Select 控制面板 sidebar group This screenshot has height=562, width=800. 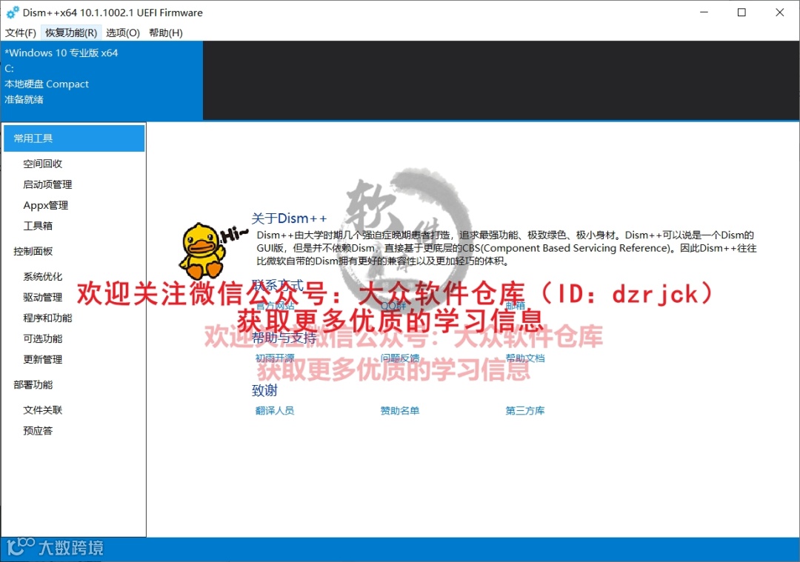coord(33,252)
